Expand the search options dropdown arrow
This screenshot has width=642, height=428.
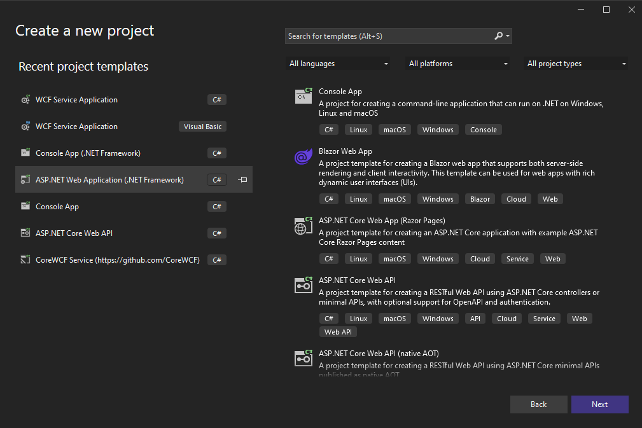[508, 36]
